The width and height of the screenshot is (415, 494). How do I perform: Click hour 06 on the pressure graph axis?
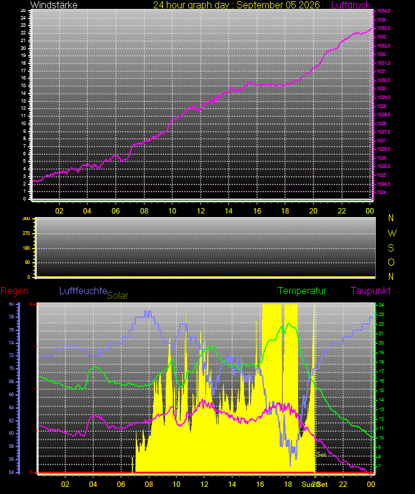click(x=115, y=211)
